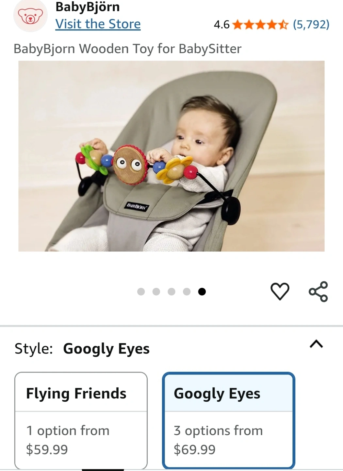Screen dimensions: 343x471
Task: Tap the $69.99 Googly Eyes price
Action: coord(195,449)
